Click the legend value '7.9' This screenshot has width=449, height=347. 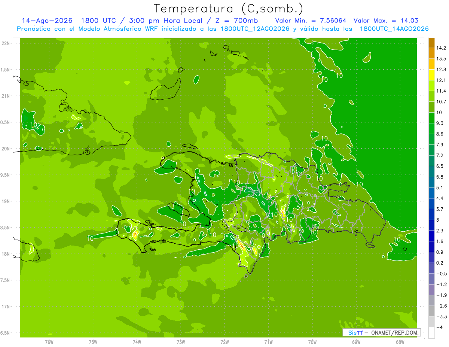440,144
